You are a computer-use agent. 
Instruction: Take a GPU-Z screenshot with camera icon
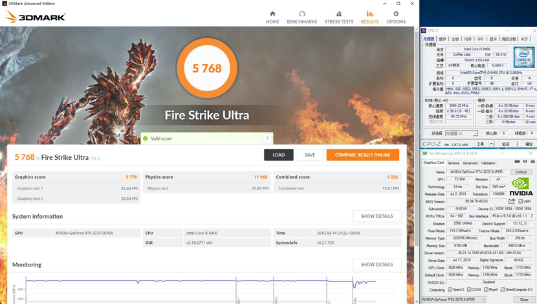coord(517,162)
